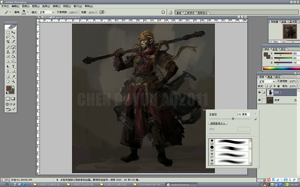Select the Lasso tool
Image resolution: width=300 pixels, height=187 pixels.
click(x=8, y=37)
